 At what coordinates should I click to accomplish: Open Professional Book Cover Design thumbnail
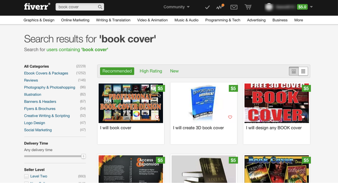[131, 103]
